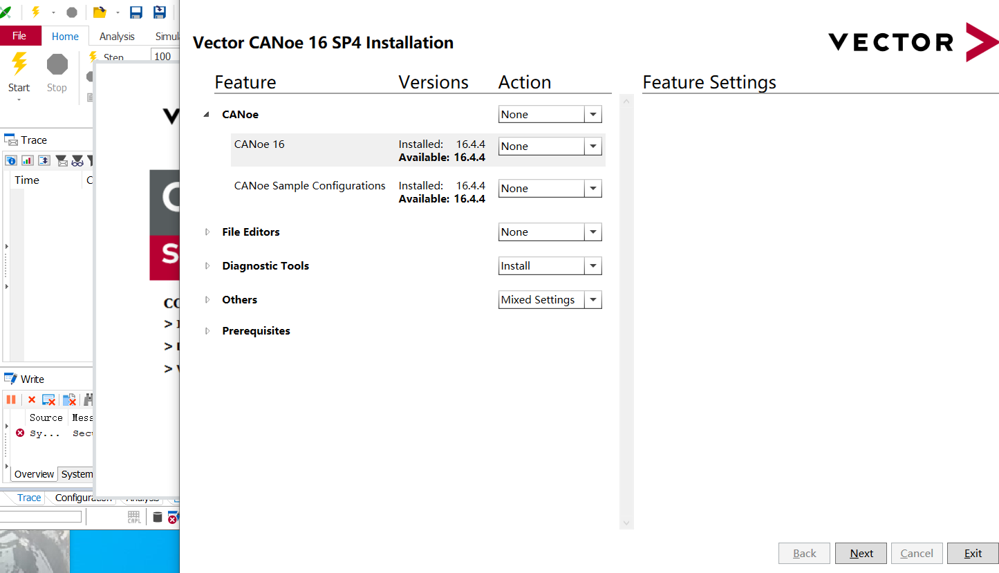The height and width of the screenshot is (573, 999).
Task: Click the Exit button in the installer
Action: click(x=973, y=553)
